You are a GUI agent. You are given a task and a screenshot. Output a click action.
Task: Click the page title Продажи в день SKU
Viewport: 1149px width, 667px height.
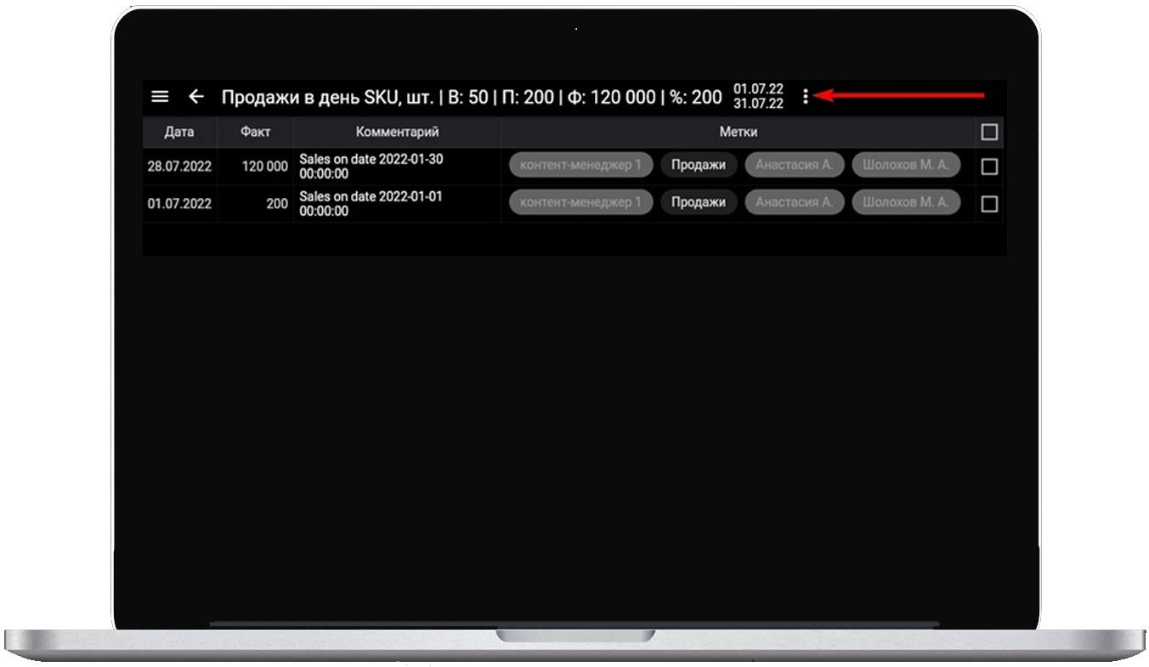[327, 97]
